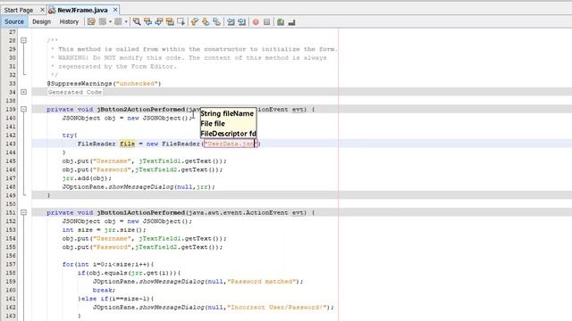Click the Back navigation icon

point(103,21)
